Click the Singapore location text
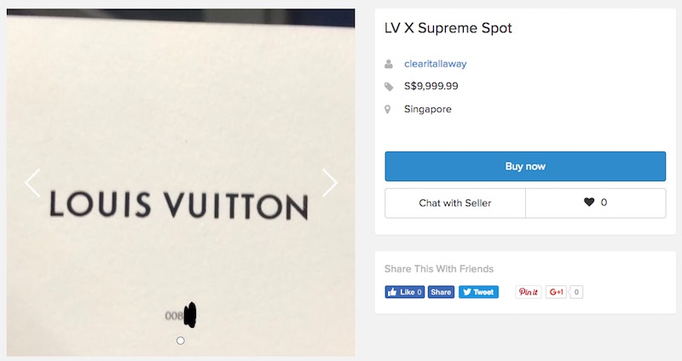This screenshot has width=682, height=361. click(427, 109)
